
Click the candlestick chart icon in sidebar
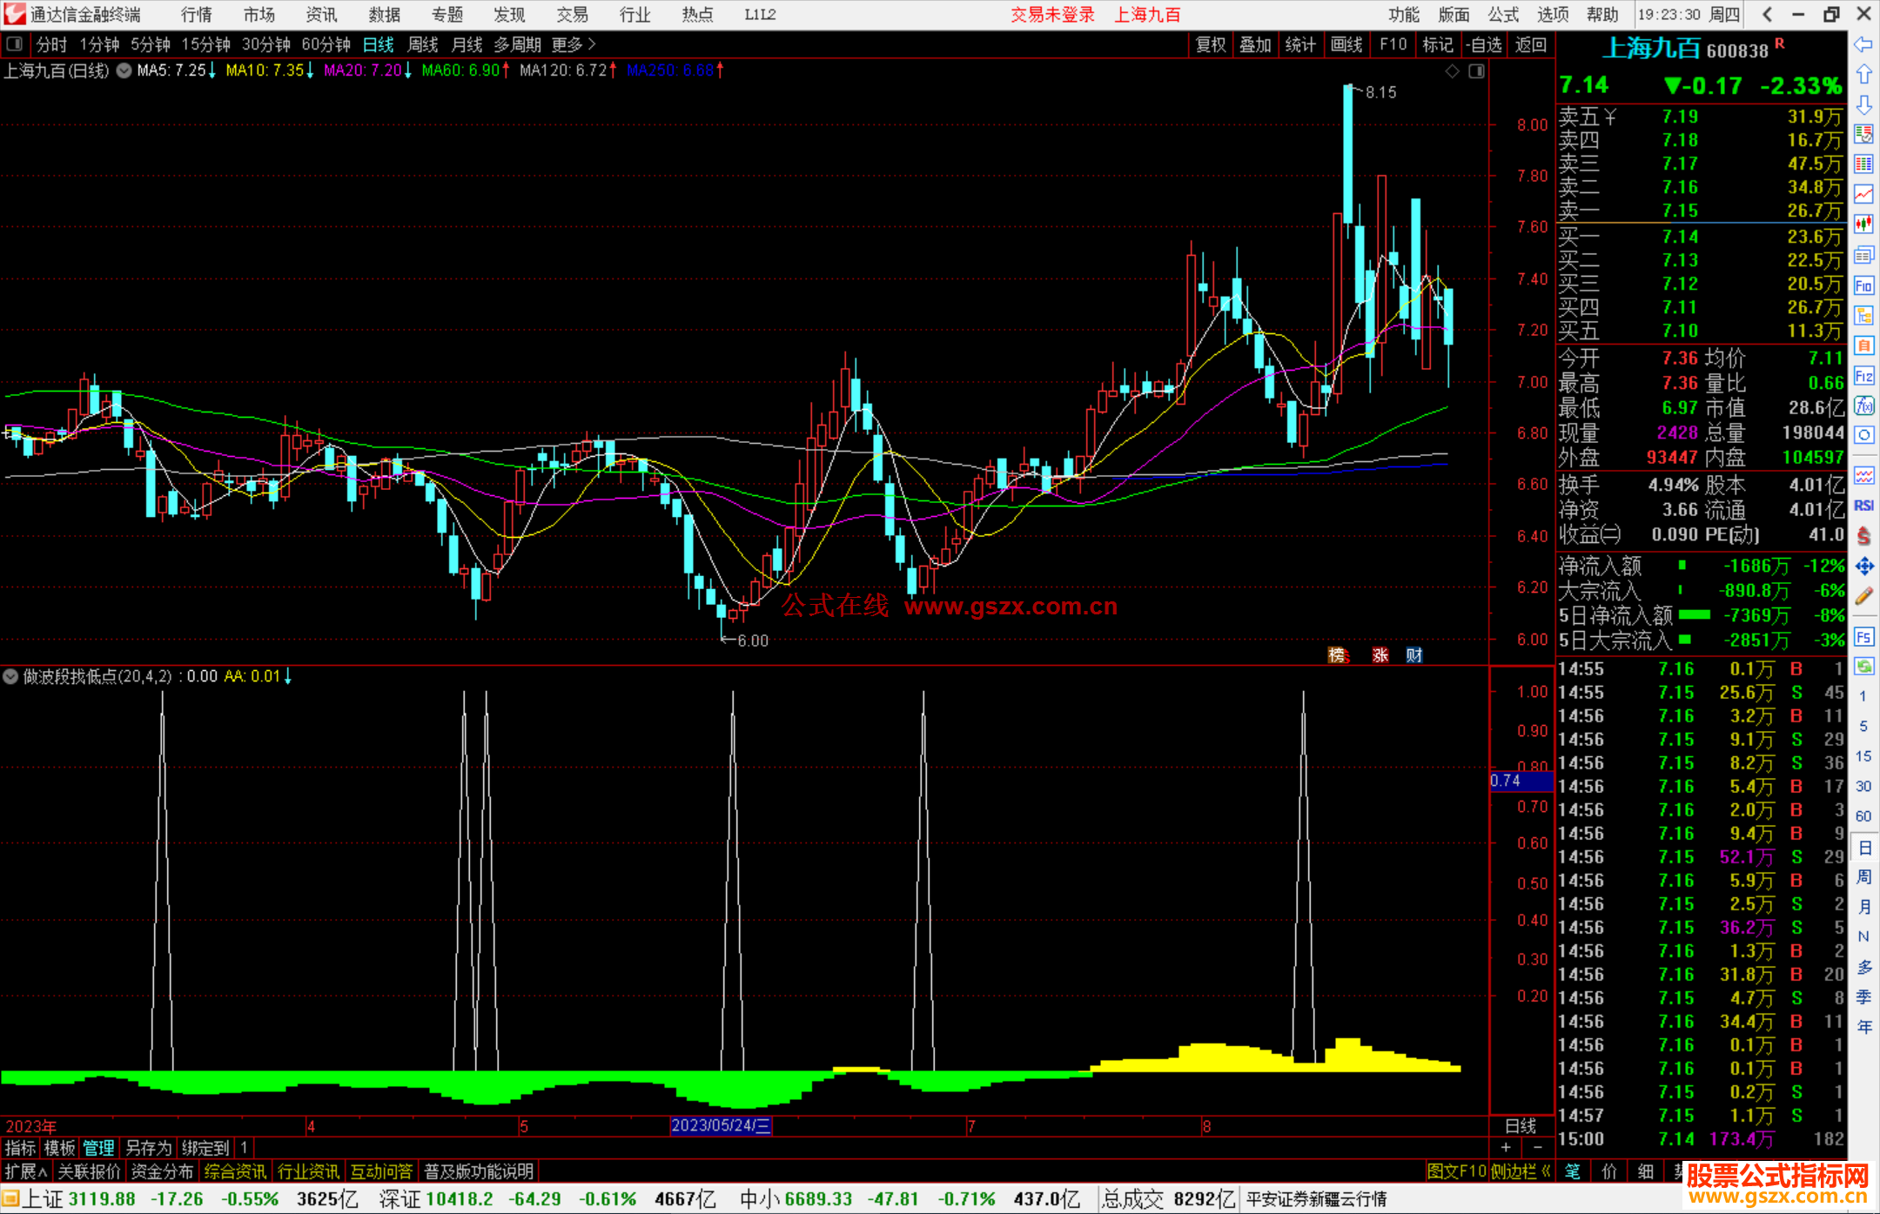1863,225
